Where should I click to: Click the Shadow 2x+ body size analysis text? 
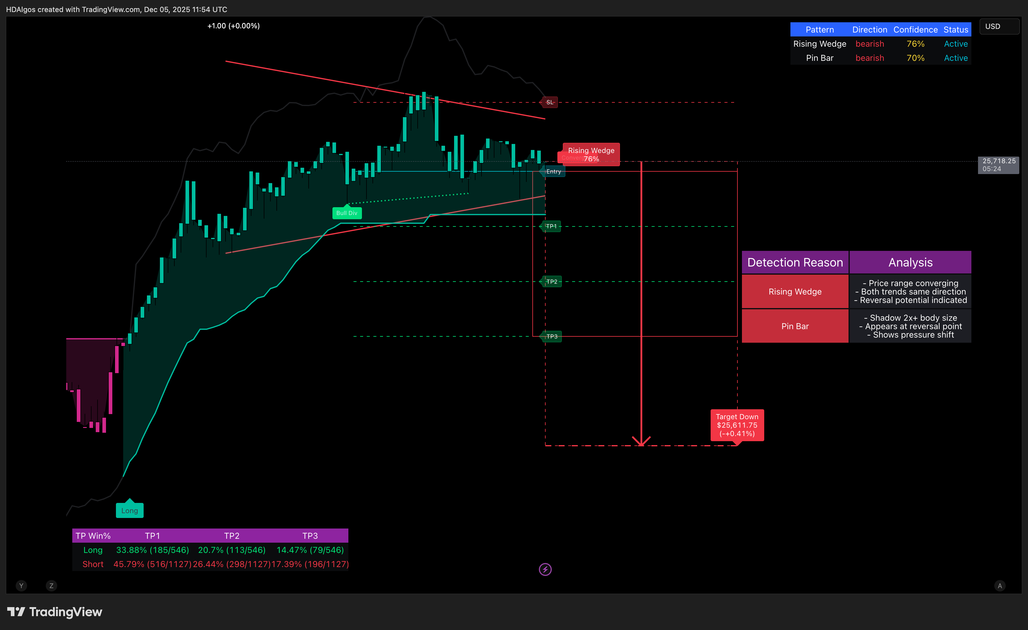tap(910, 317)
